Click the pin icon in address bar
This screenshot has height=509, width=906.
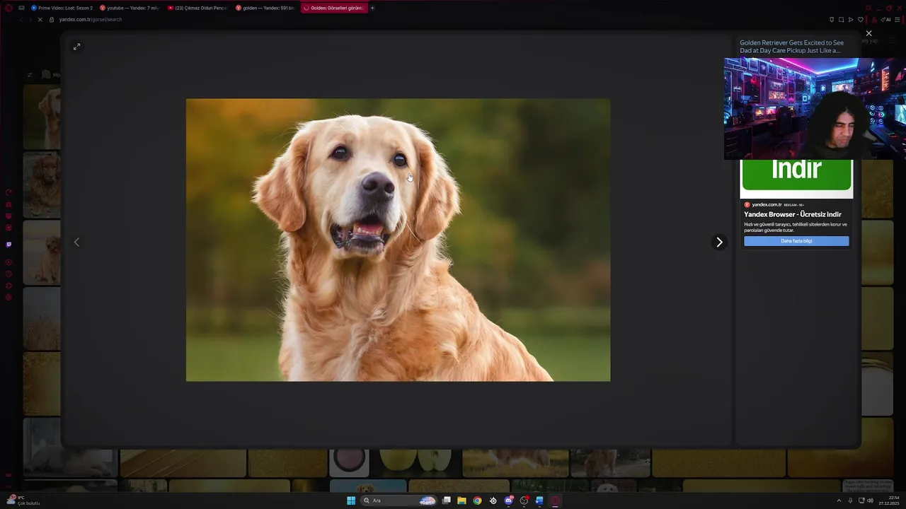(832, 20)
